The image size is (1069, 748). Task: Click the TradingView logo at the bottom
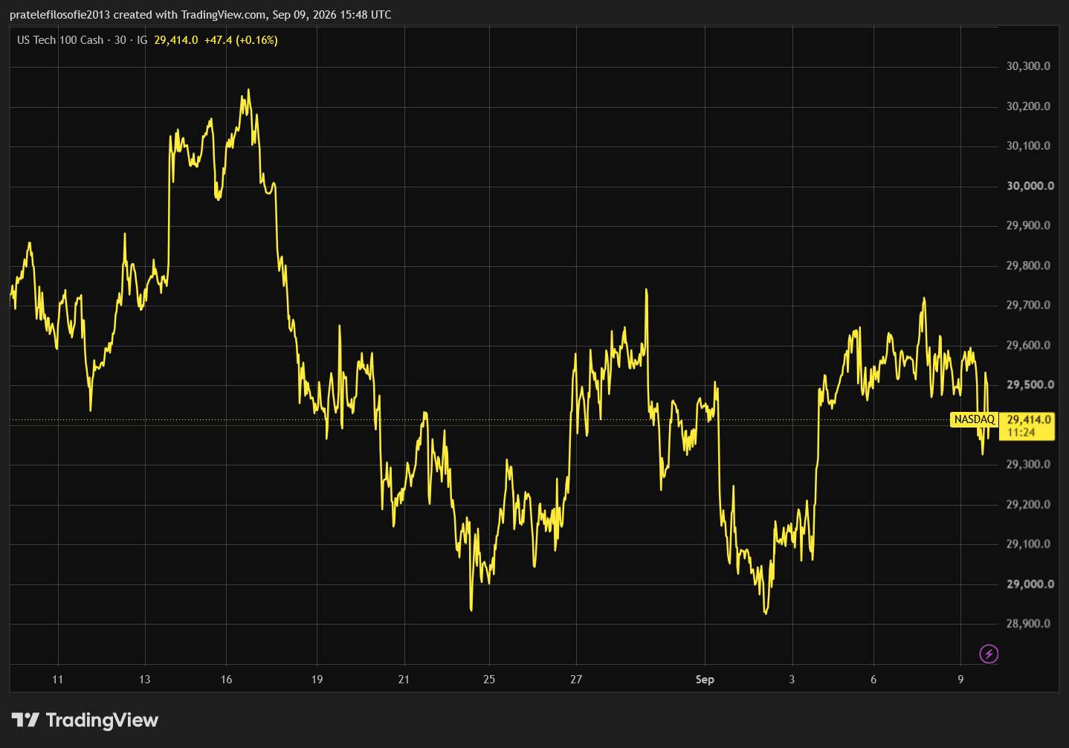pyautogui.click(x=85, y=720)
